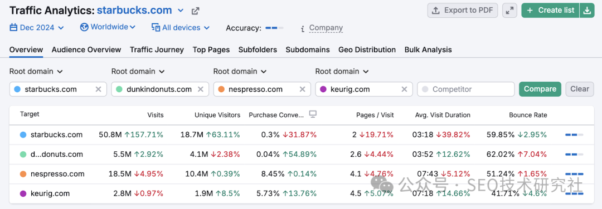This screenshot has height=209, width=602.
Task: Go to Geo Distribution tab
Action: click(x=367, y=49)
